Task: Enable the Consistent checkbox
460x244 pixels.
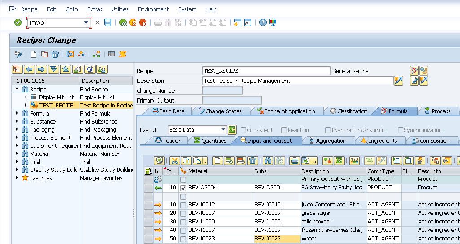Action: click(x=243, y=130)
